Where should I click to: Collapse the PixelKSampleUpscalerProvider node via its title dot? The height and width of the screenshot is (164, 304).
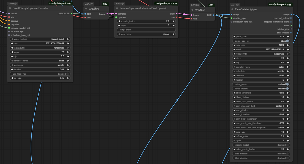click(x=10, y=8)
